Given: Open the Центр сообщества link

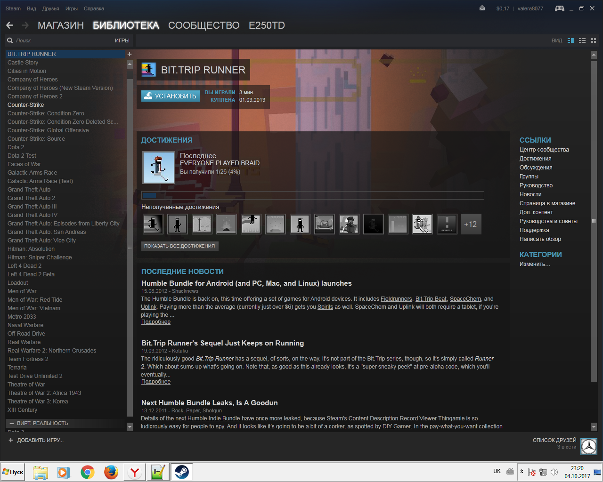Looking at the screenshot, I should [544, 150].
